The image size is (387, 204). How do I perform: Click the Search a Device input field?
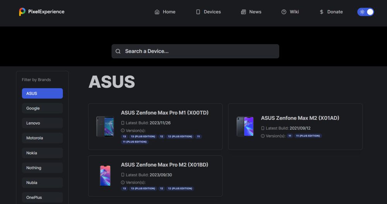pos(199,51)
